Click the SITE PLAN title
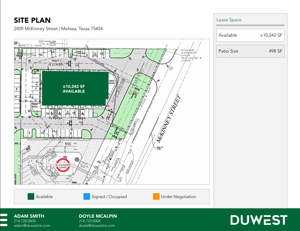 click(32, 20)
